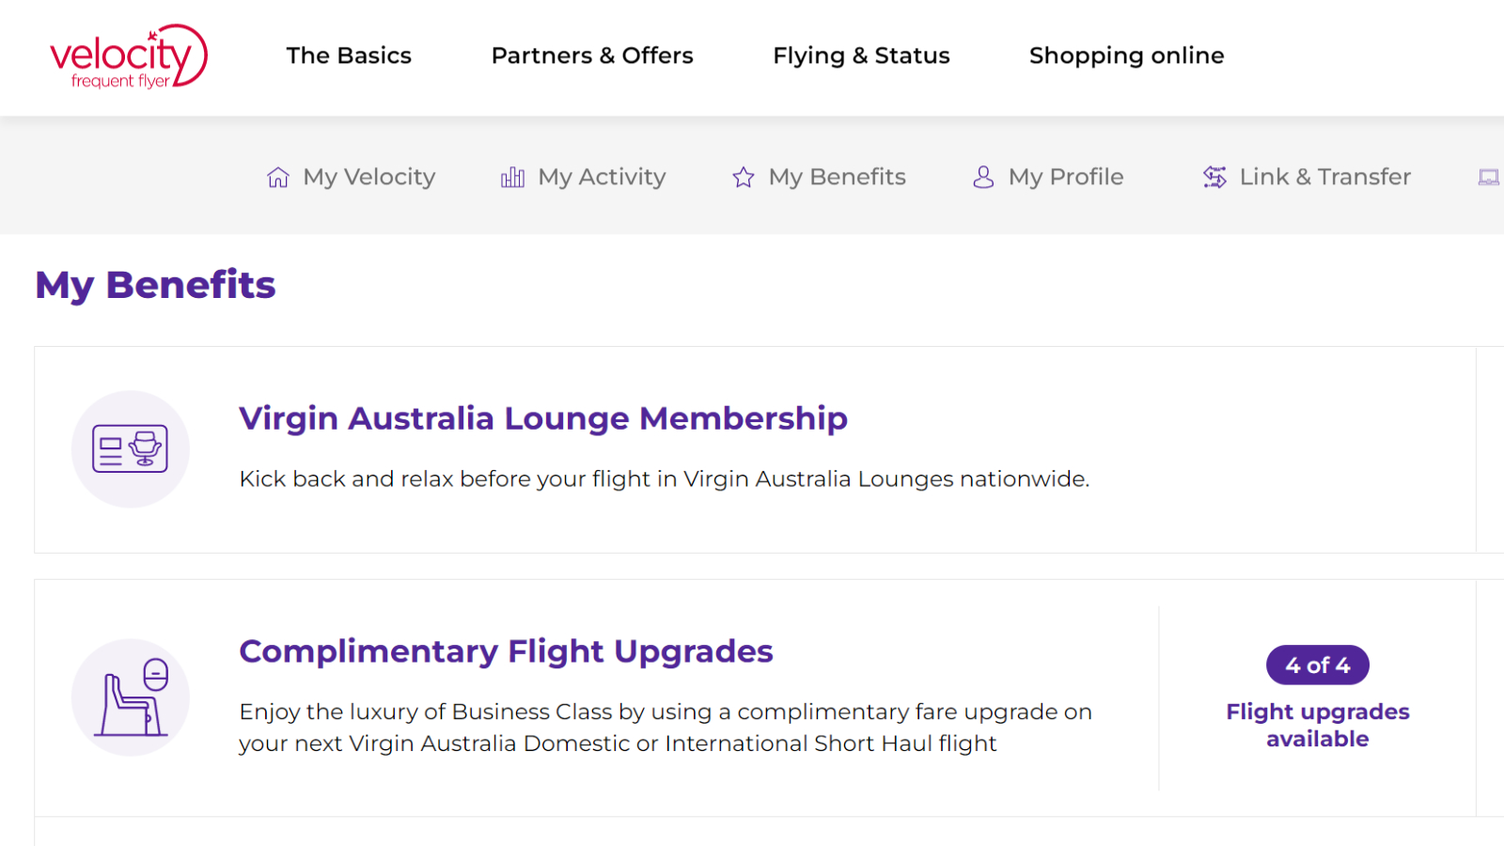The width and height of the screenshot is (1504, 846).
Task: Open the My Profile tab
Action: (1066, 177)
